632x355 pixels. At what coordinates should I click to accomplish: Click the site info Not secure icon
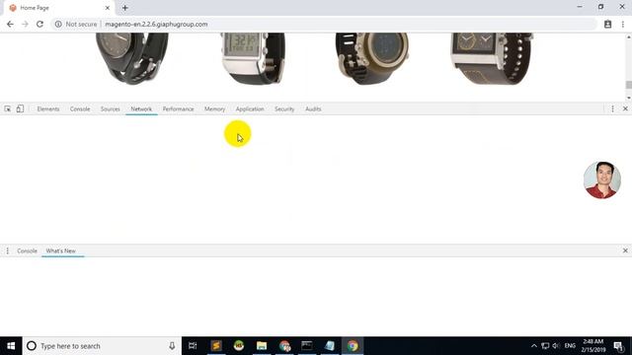(58, 24)
